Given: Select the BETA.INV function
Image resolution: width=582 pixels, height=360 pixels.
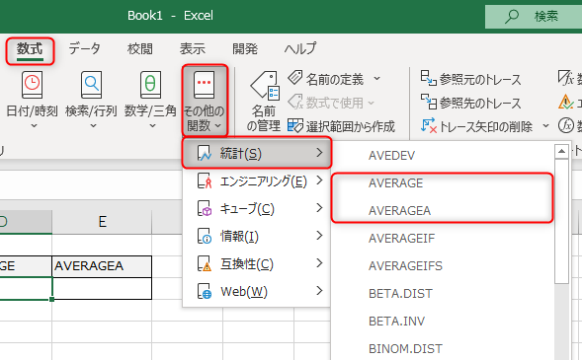Looking at the screenshot, I should pos(442,322).
